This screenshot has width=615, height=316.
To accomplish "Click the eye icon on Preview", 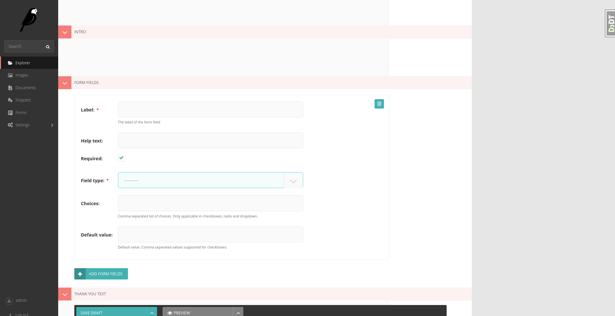I will coord(170,313).
